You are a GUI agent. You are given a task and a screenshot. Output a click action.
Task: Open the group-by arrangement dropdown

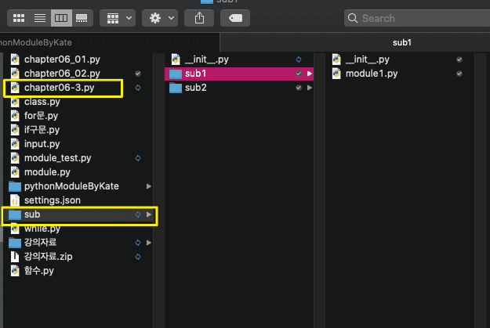(x=118, y=17)
